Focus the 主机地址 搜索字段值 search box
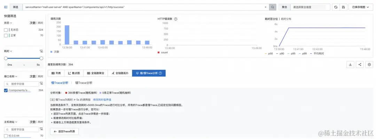The width and height of the screenshot is (376, 139). [x=21, y=129]
